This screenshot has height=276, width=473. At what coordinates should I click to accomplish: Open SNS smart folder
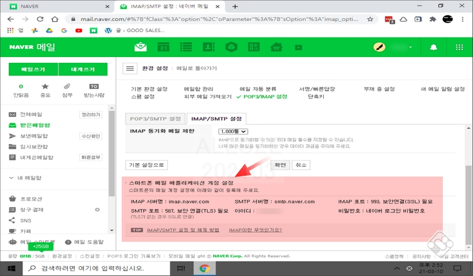tap(26, 221)
